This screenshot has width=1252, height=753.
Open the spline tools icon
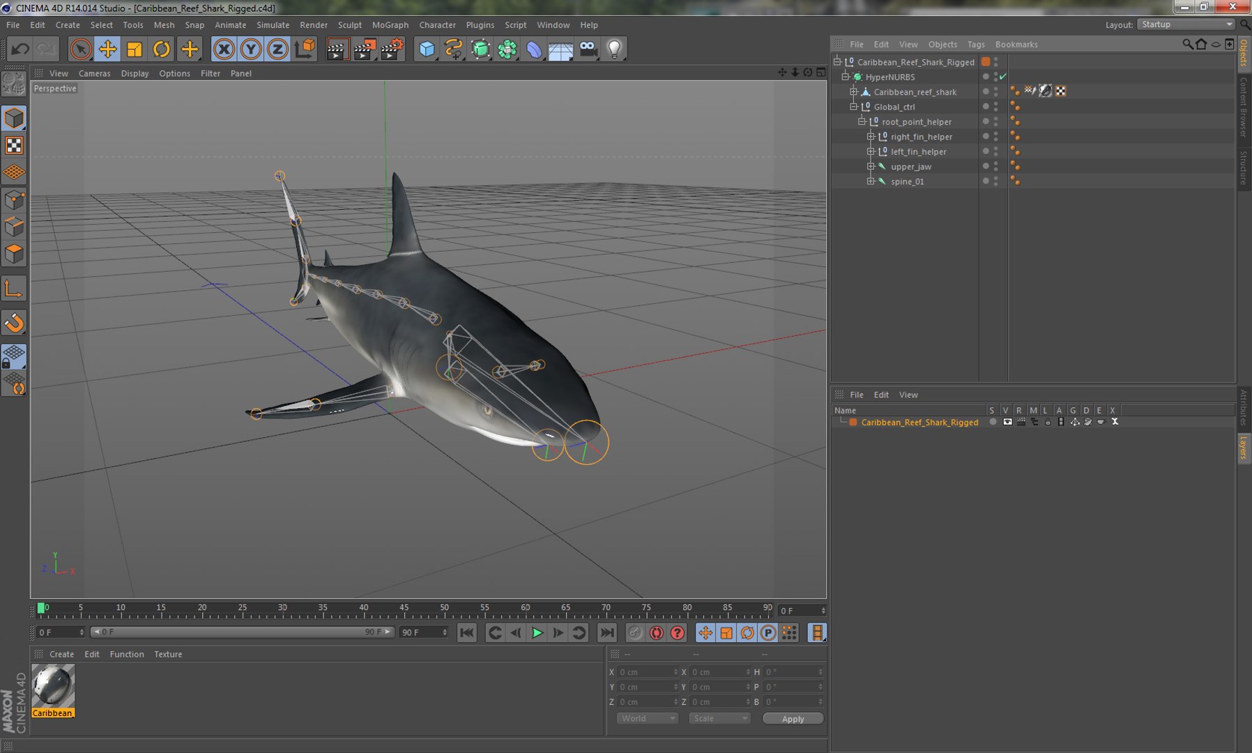[454, 49]
